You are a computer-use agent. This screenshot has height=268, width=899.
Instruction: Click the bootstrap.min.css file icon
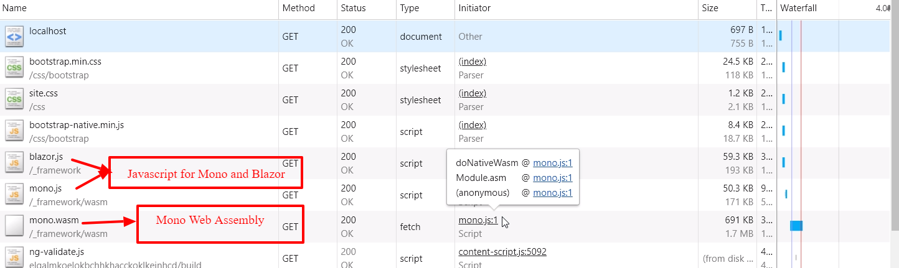coord(14,68)
